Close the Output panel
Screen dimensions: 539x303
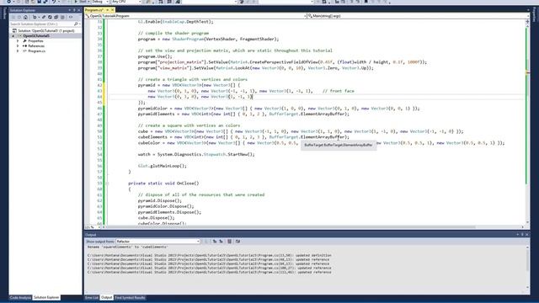coord(527,235)
